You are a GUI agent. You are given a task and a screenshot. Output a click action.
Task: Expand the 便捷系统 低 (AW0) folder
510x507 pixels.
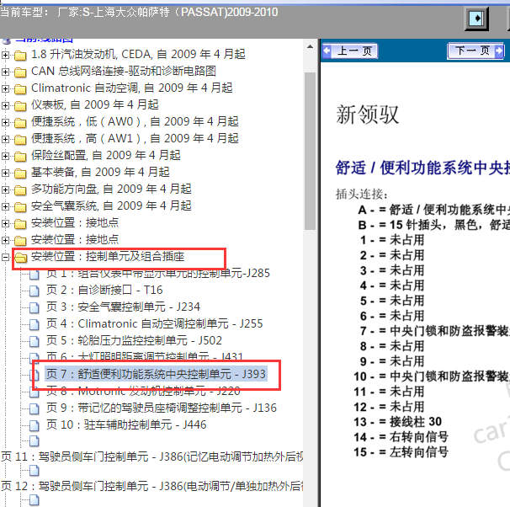click(5, 122)
